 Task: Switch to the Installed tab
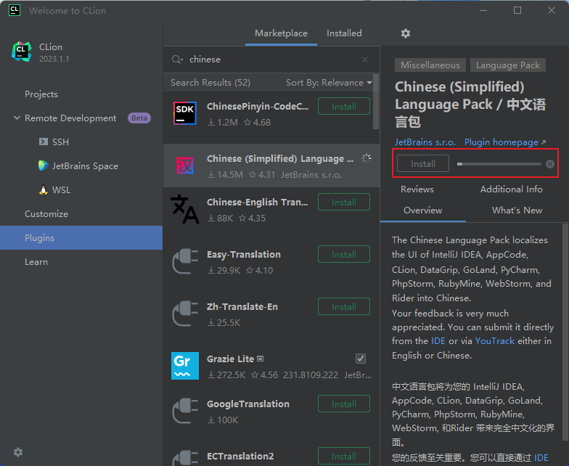coord(344,33)
